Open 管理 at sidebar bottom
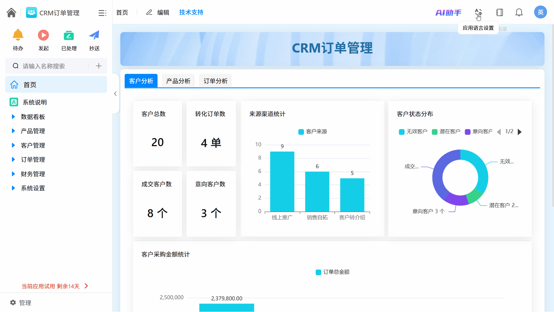This screenshot has width=554, height=312. [25, 303]
